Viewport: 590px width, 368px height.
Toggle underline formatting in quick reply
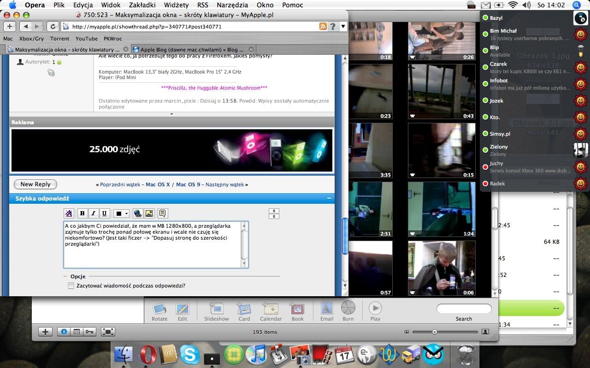(x=104, y=213)
